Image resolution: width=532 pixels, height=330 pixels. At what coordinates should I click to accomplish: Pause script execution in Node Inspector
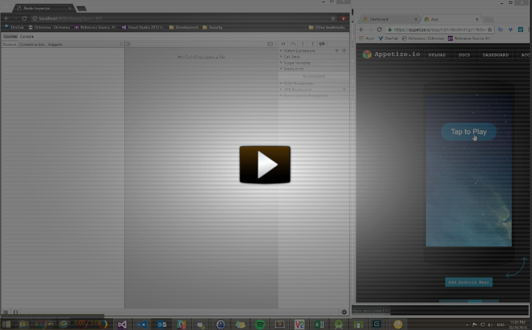pos(283,44)
